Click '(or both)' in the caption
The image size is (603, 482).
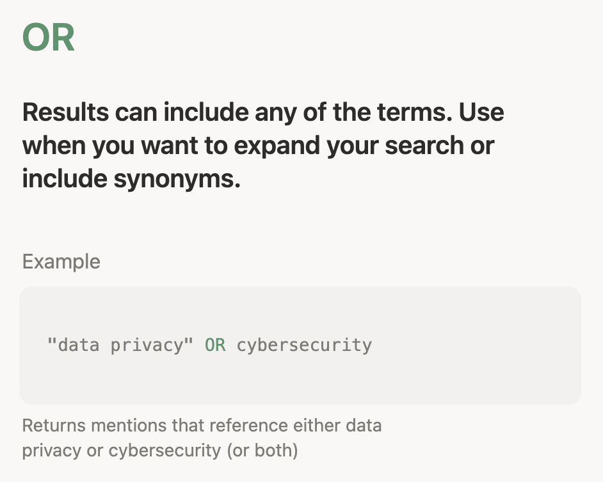[261, 450]
